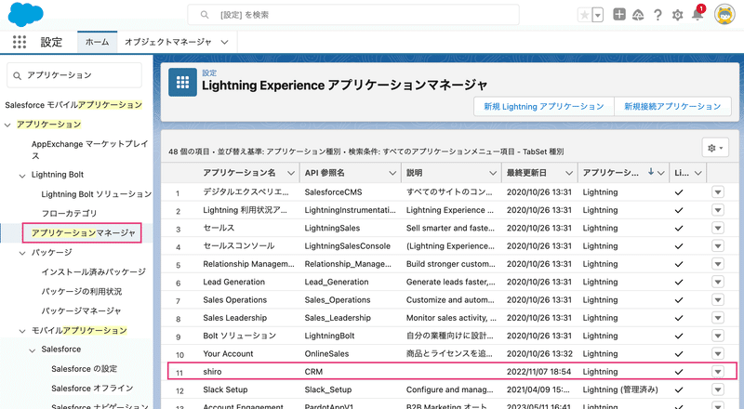Screen dimensions: 744x409
Task: Collapse the モバイルアプリケーション tree node
Action: tap(21, 331)
